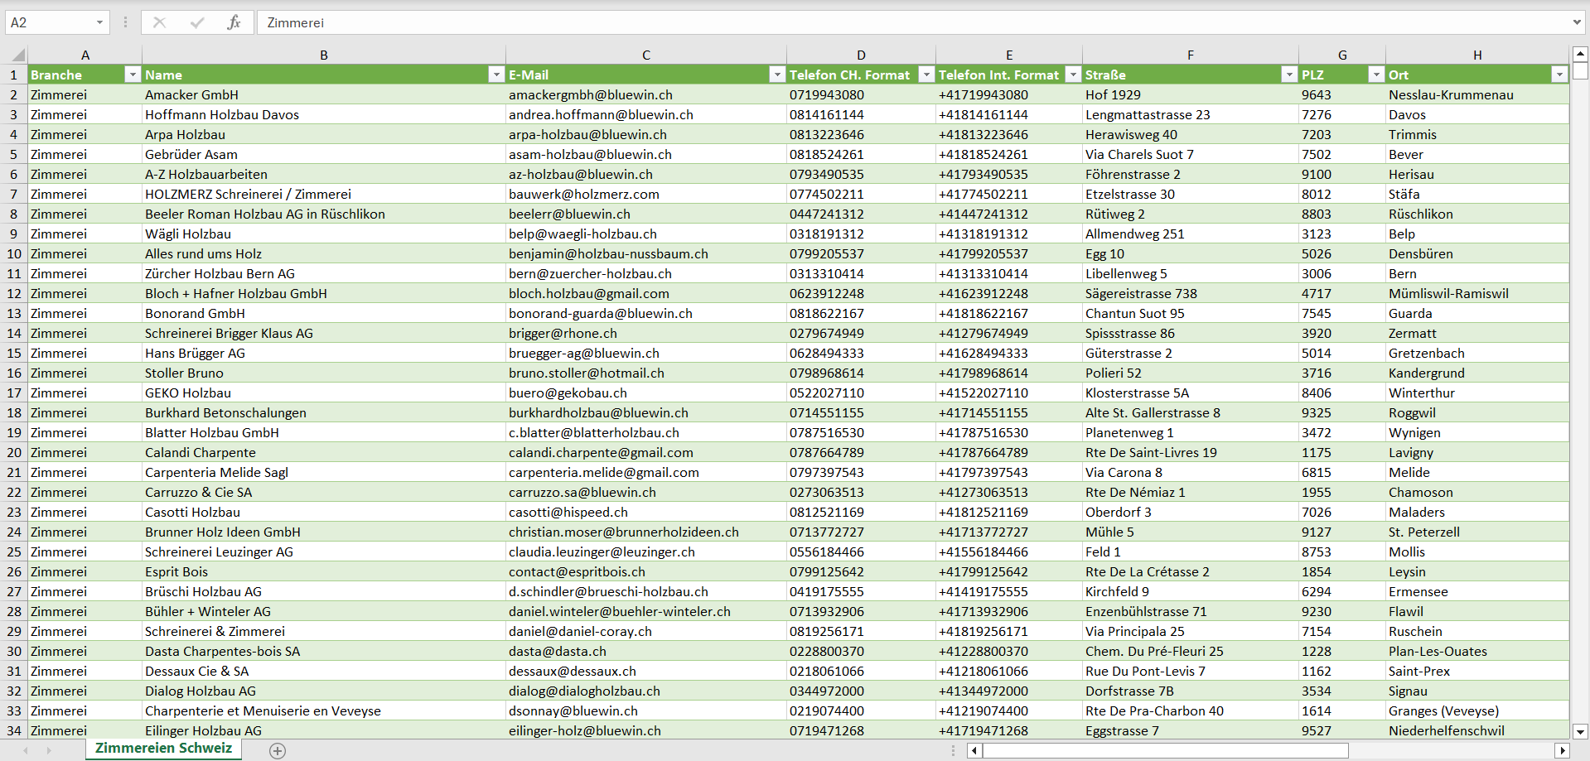Screen dimensions: 1590x761
Task: Click vertical scrollbar up arrow
Action: pyautogui.click(x=1580, y=55)
